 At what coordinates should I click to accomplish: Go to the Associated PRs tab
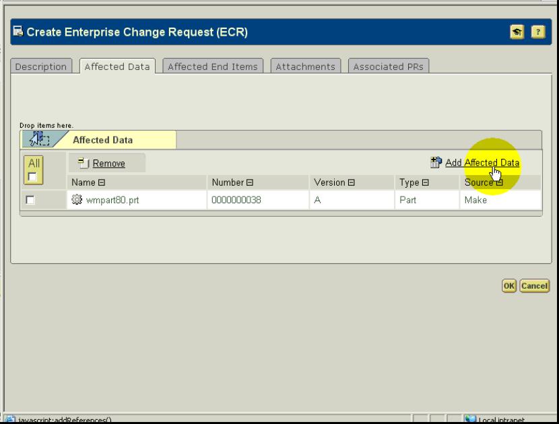pos(391,67)
